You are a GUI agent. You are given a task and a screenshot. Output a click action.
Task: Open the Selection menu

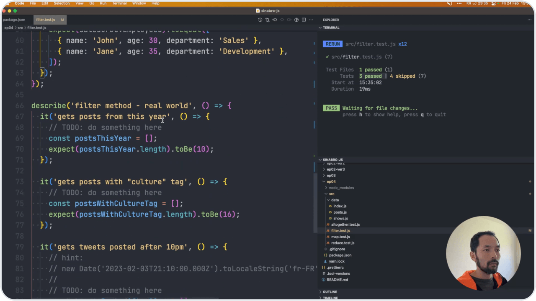(62, 3)
